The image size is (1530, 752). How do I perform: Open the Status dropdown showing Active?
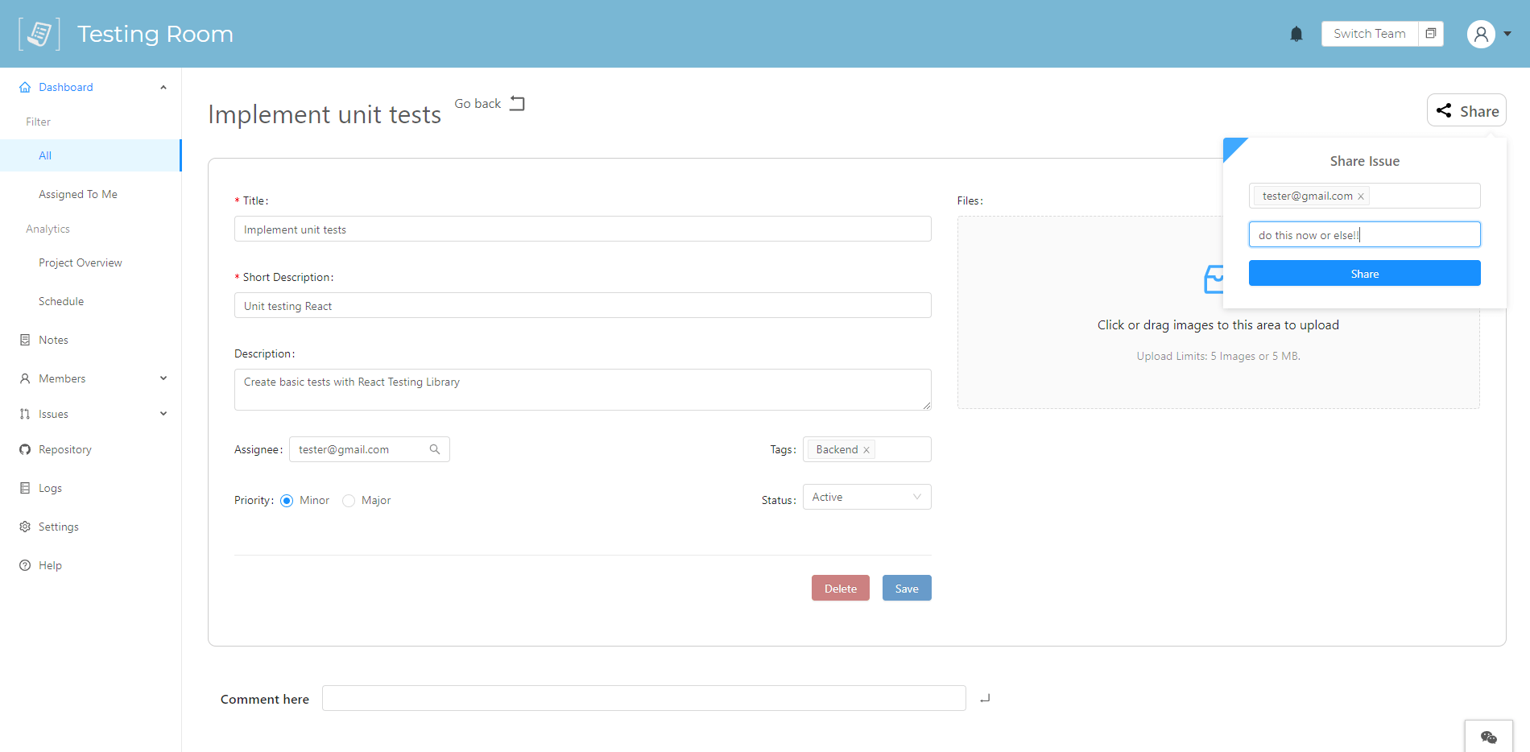coord(867,497)
